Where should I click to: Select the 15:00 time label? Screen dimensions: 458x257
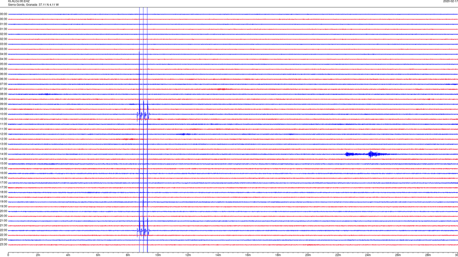tap(3, 163)
